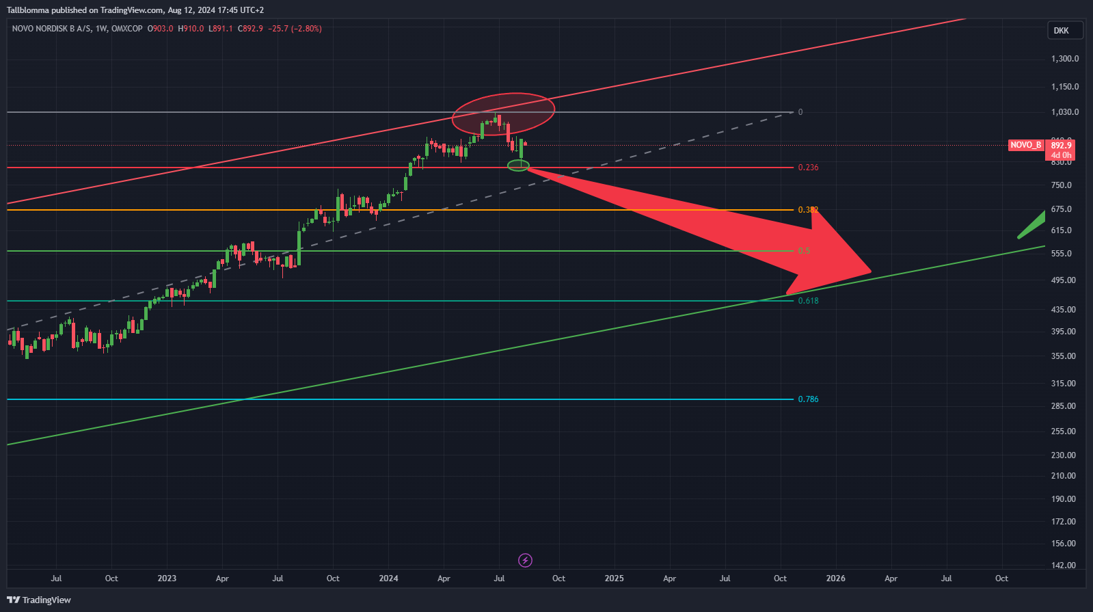This screenshot has height=612, width=1093.
Task: Click 615.0 on the price axis
Action: (x=1062, y=230)
